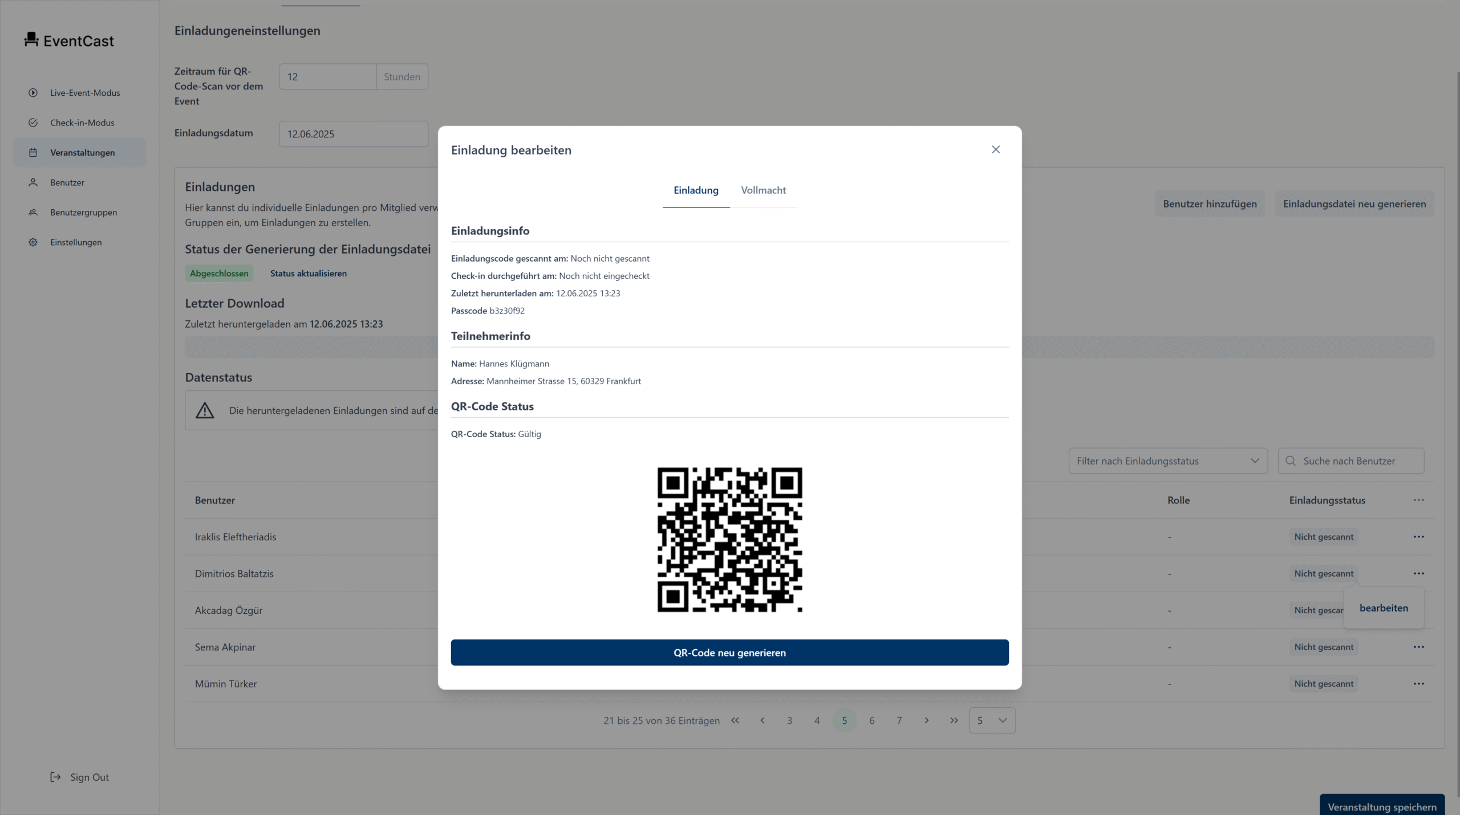
Task: Open Live-Event-Modus from sidebar icon
Action: [33, 93]
